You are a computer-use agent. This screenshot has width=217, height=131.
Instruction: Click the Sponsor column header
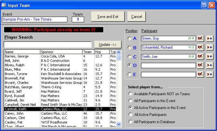point(61,52)
